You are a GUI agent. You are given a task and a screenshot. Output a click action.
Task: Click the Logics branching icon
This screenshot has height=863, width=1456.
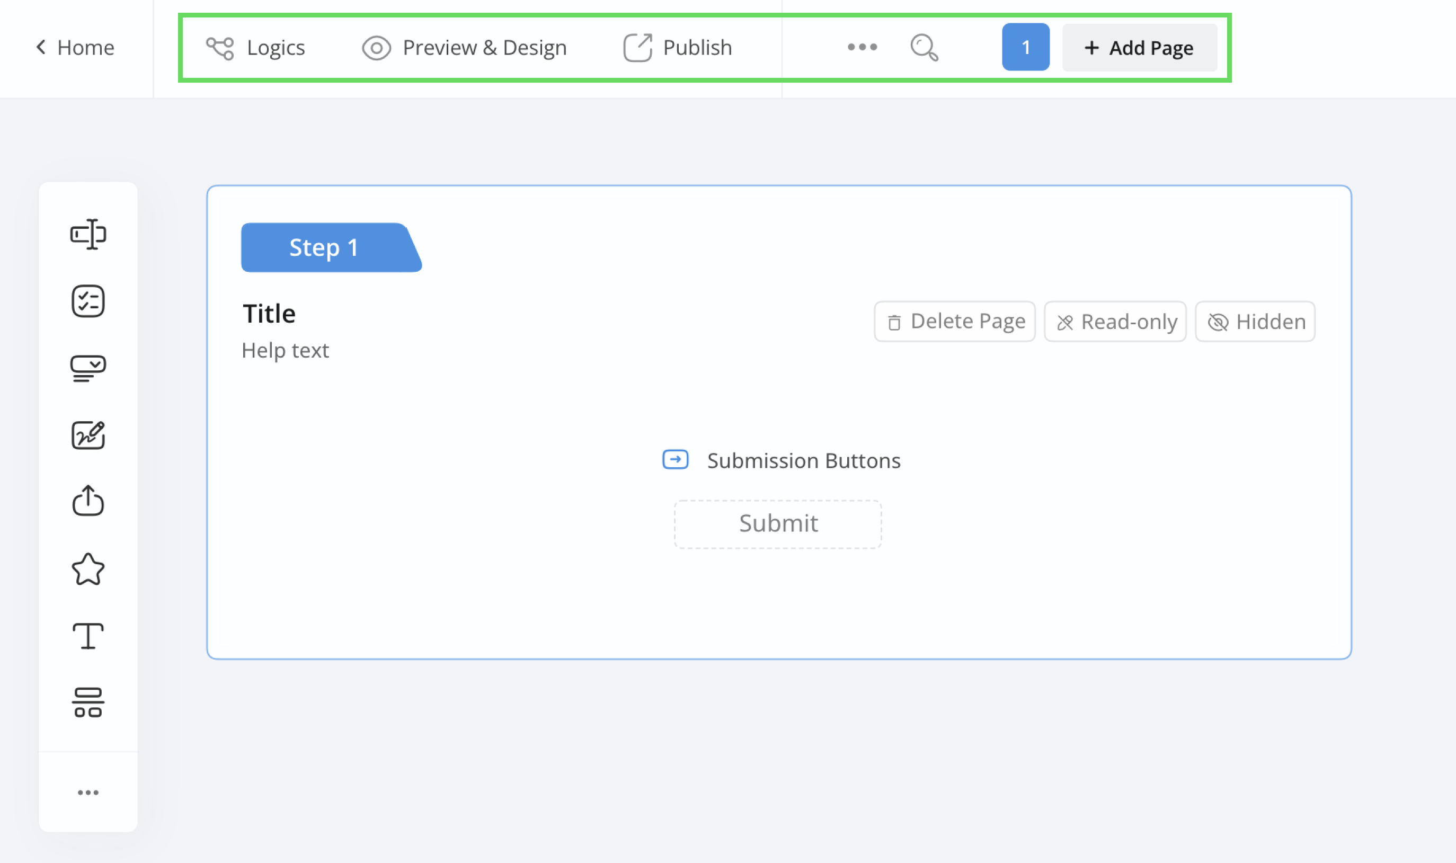[220, 48]
